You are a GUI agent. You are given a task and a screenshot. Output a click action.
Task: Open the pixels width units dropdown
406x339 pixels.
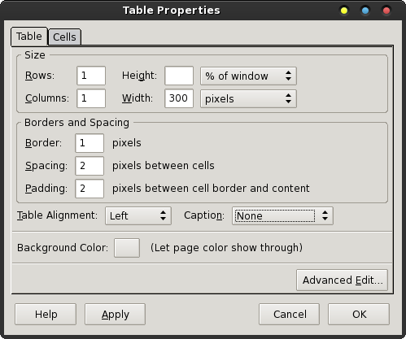click(248, 99)
